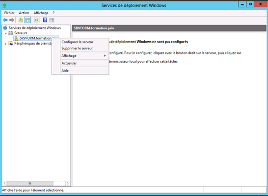
Task: Click the Up one level folder icon
Action: [21, 20]
